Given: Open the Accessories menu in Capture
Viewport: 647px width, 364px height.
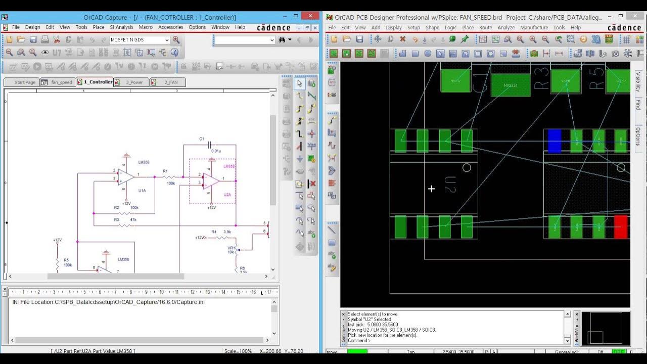Looking at the screenshot, I should [x=170, y=27].
